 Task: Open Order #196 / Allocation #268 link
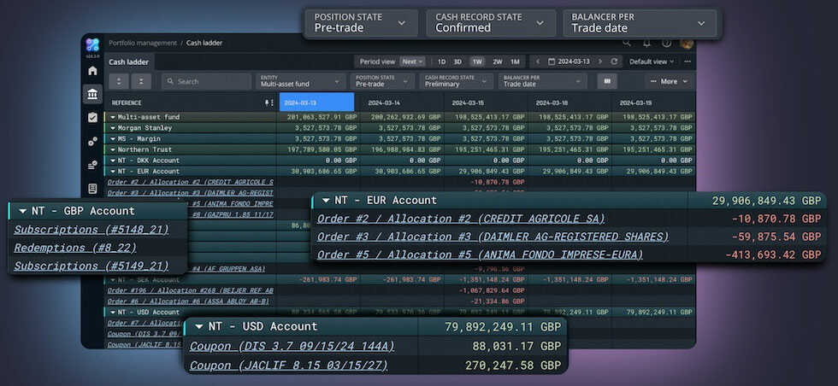click(191, 290)
